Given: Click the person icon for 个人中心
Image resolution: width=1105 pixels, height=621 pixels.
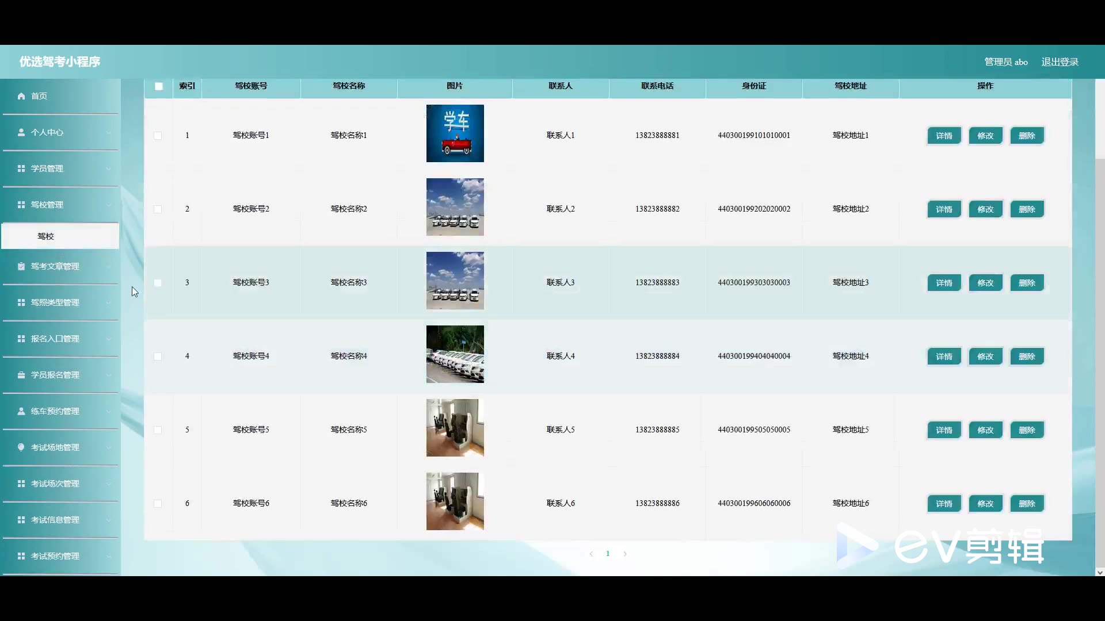Looking at the screenshot, I should (x=21, y=132).
